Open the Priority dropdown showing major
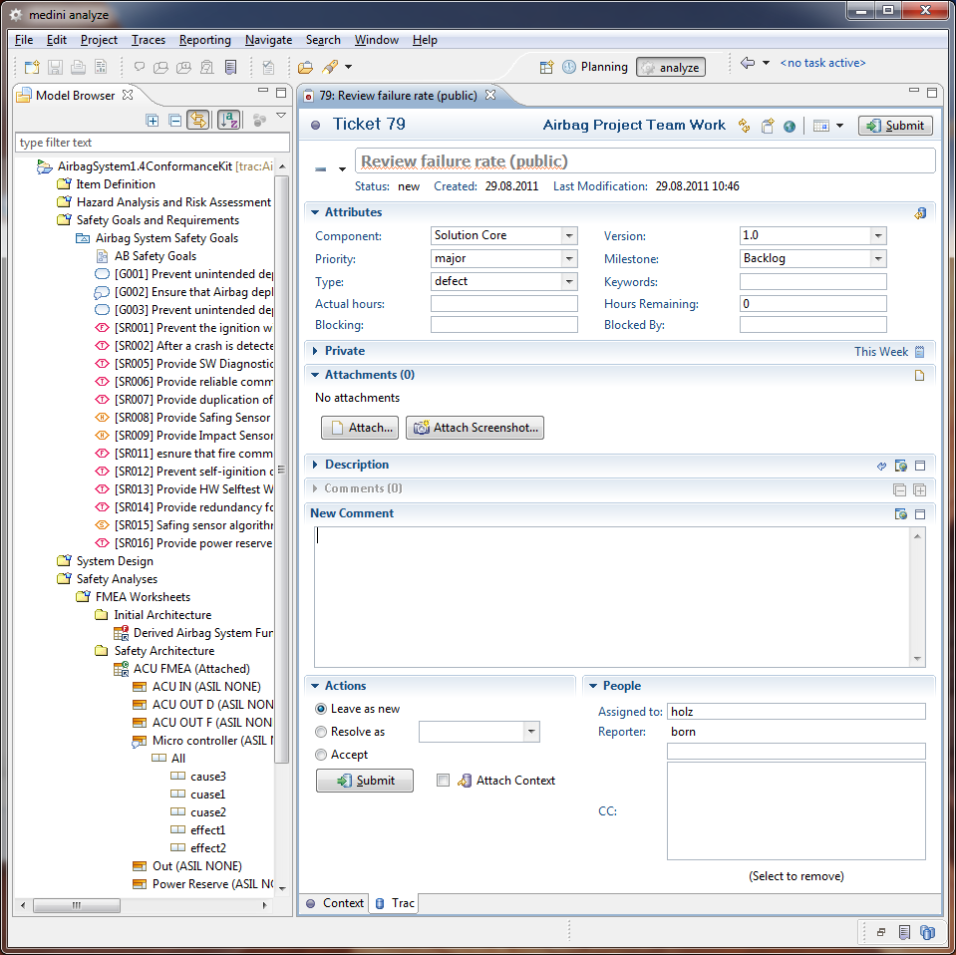 coord(569,259)
